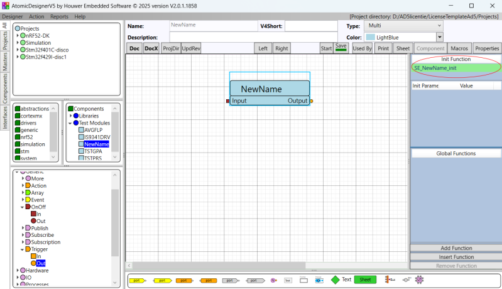Click the green diamond shape icon
This screenshot has height=289, width=502.
coord(336,280)
